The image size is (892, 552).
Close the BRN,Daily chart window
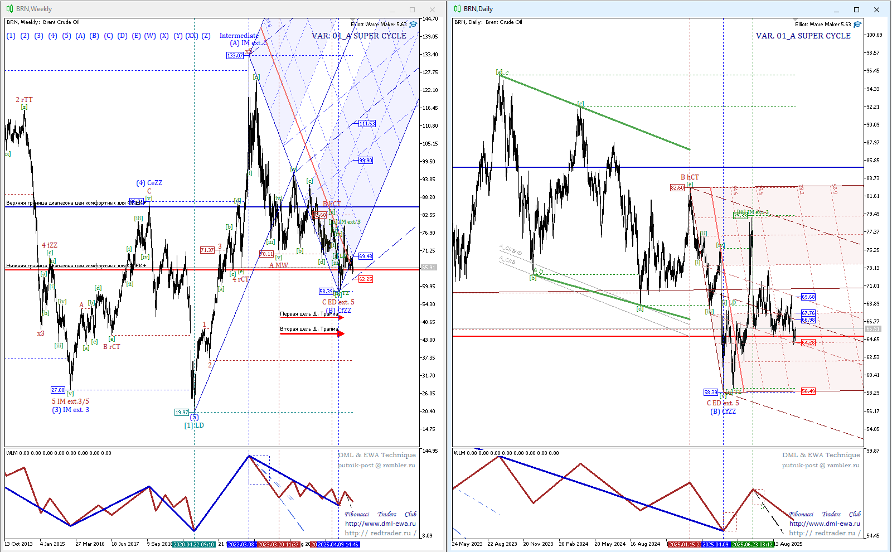coord(876,9)
